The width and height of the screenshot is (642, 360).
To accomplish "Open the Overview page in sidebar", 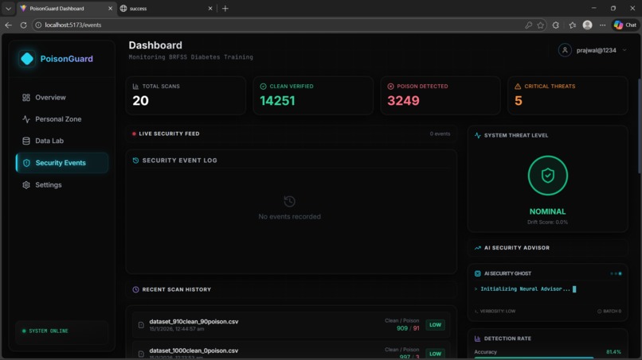I will click(62, 97).
